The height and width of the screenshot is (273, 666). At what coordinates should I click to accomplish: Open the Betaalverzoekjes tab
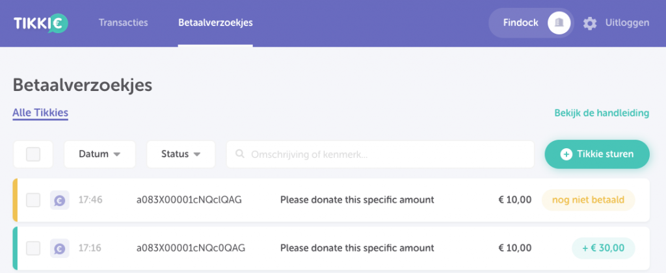point(215,23)
